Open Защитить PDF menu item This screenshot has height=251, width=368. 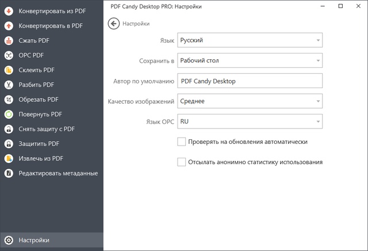(x=39, y=143)
